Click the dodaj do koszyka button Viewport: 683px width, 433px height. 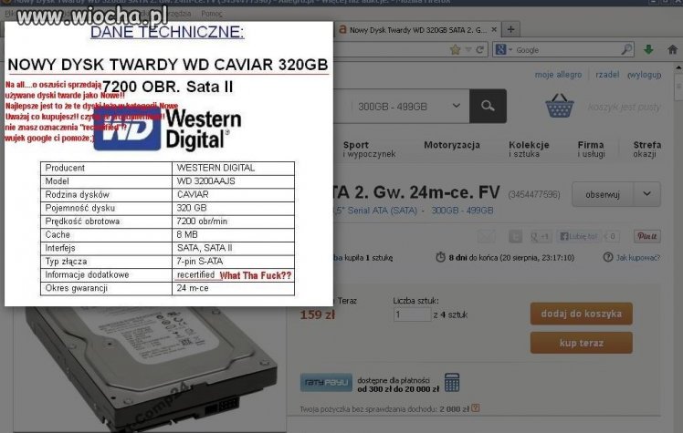pyautogui.click(x=581, y=314)
